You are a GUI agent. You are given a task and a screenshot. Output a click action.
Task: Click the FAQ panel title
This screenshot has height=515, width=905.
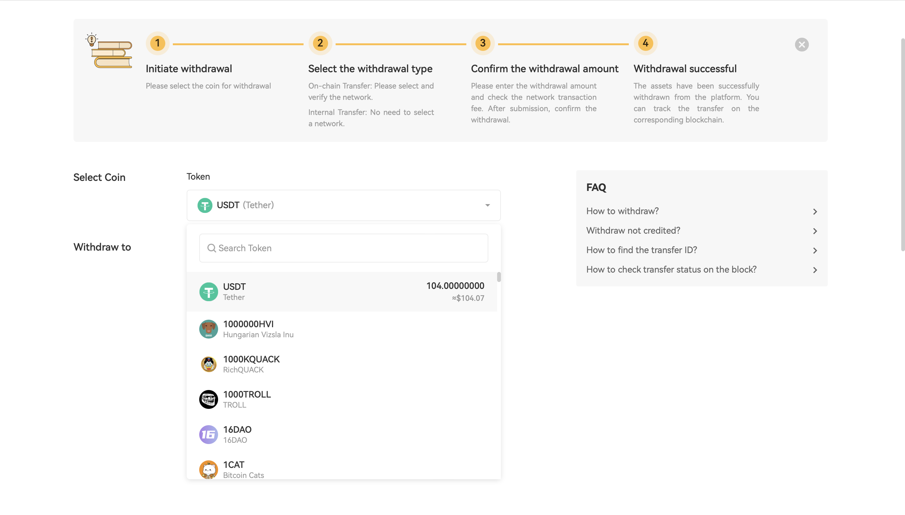point(596,187)
